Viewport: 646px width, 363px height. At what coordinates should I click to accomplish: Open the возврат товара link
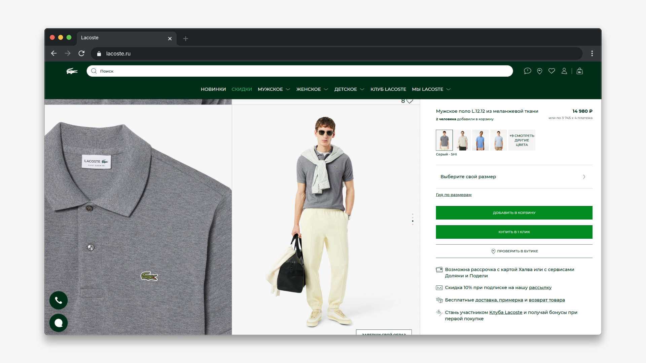[x=547, y=300]
